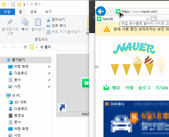Go up one folder level
169x137 pixels.
(x=25, y=47)
